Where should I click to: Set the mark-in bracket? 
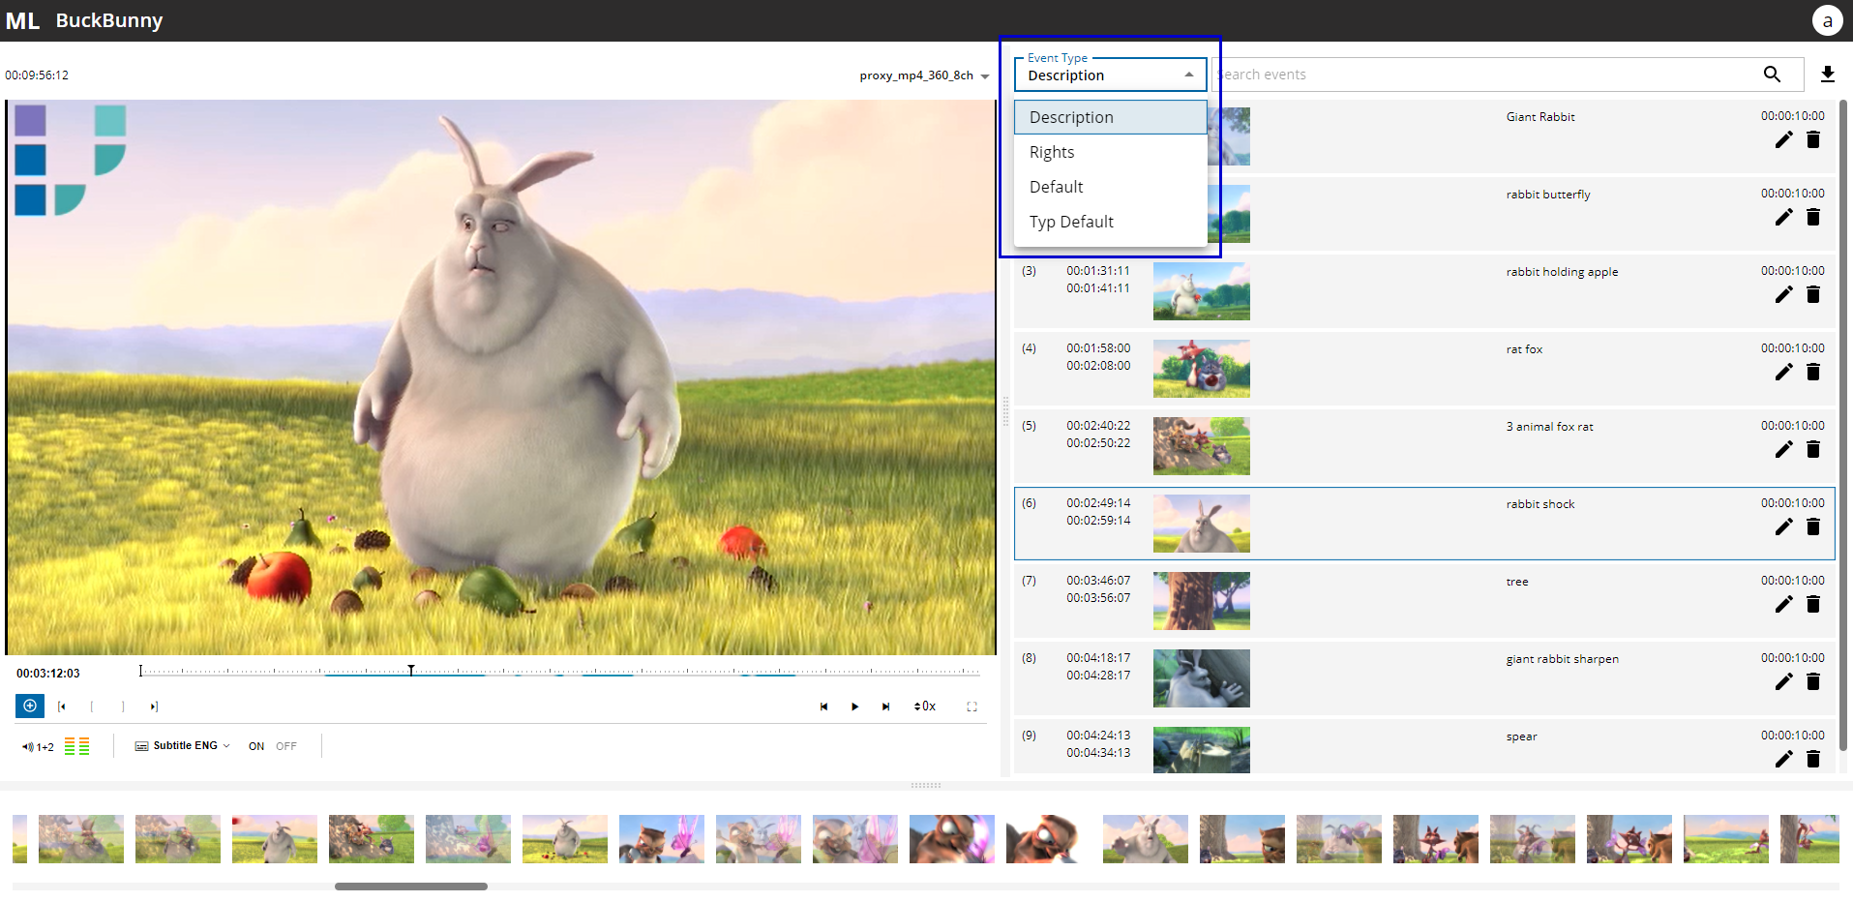(x=92, y=707)
